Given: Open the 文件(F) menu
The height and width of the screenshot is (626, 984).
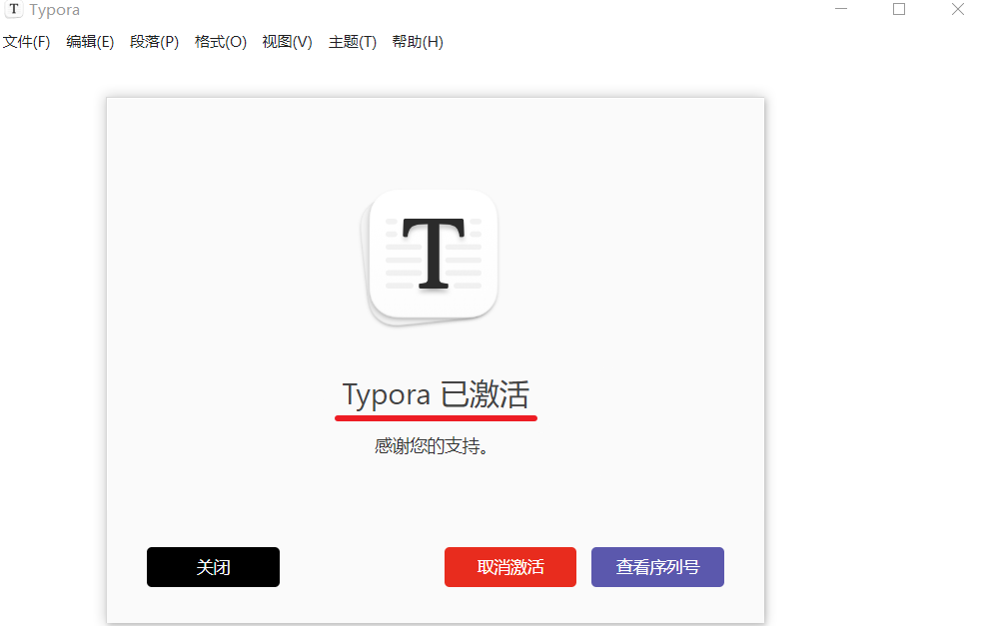Looking at the screenshot, I should [26, 42].
